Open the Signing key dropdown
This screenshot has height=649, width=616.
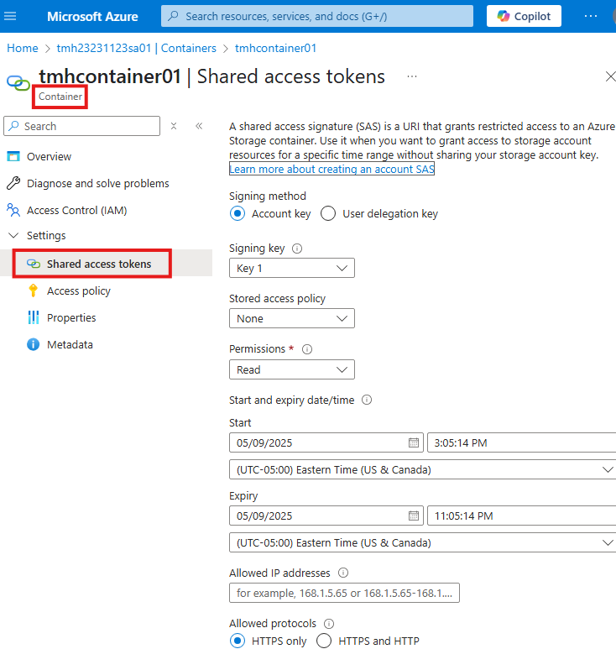pyautogui.click(x=292, y=268)
